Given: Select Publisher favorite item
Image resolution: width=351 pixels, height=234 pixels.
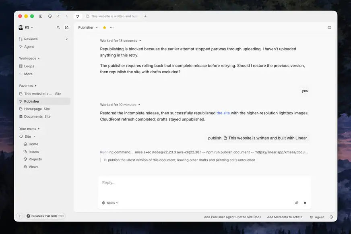Looking at the screenshot, I should pyautogui.click(x=43, y=101).
